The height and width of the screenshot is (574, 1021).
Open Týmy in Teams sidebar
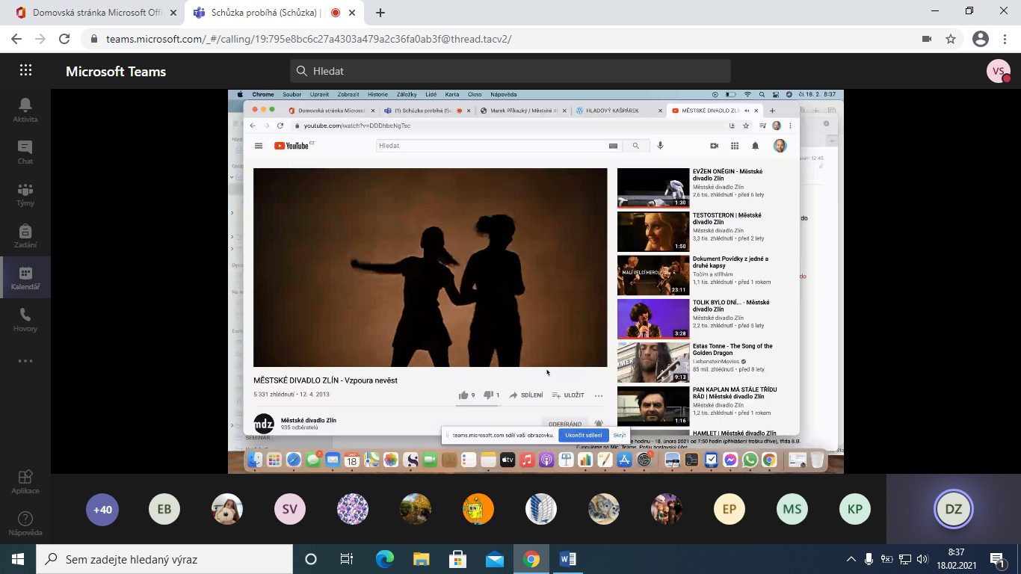pyautogui.click(x=25, y=194)
